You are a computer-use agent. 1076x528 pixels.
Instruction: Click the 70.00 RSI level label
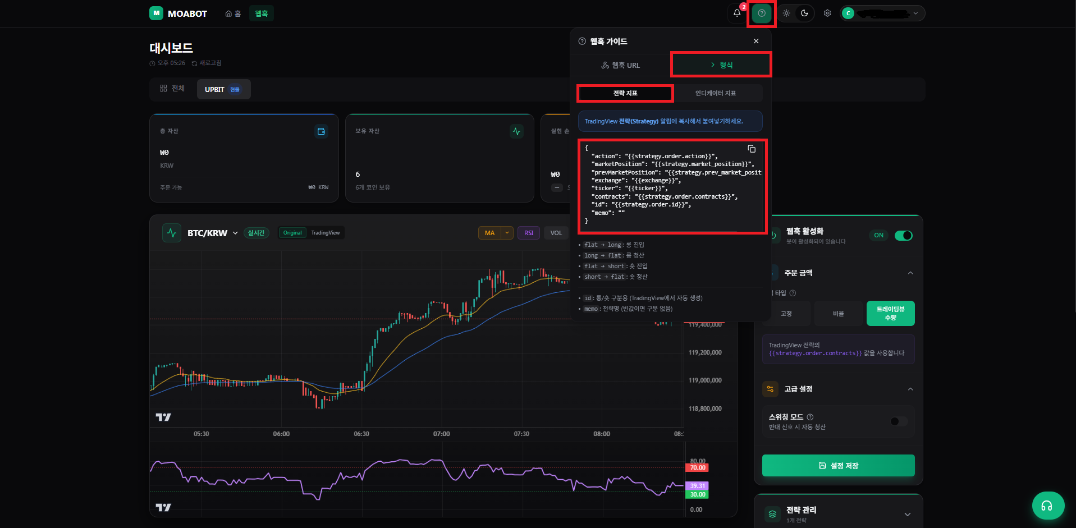point(697,468)
